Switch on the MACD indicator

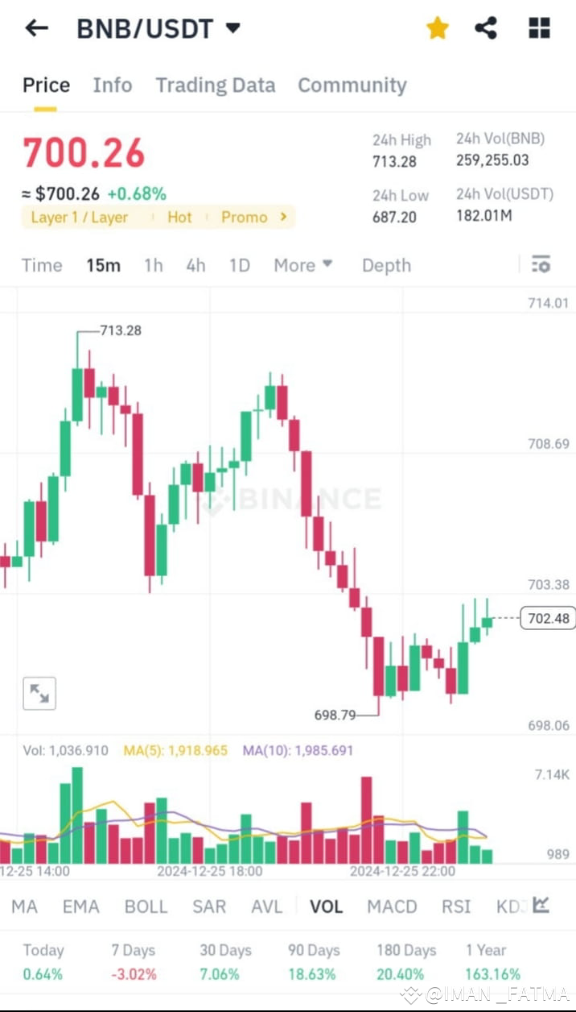(392, 906)
